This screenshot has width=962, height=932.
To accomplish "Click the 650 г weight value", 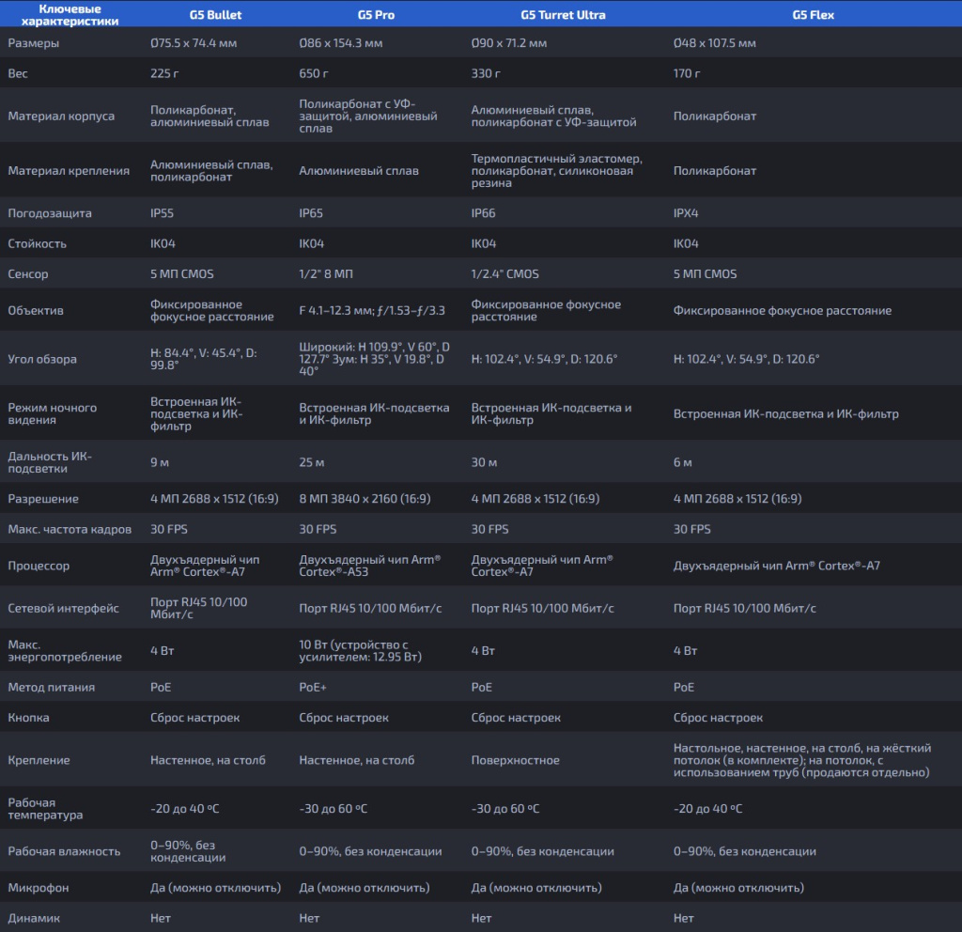I will [313, 73].
